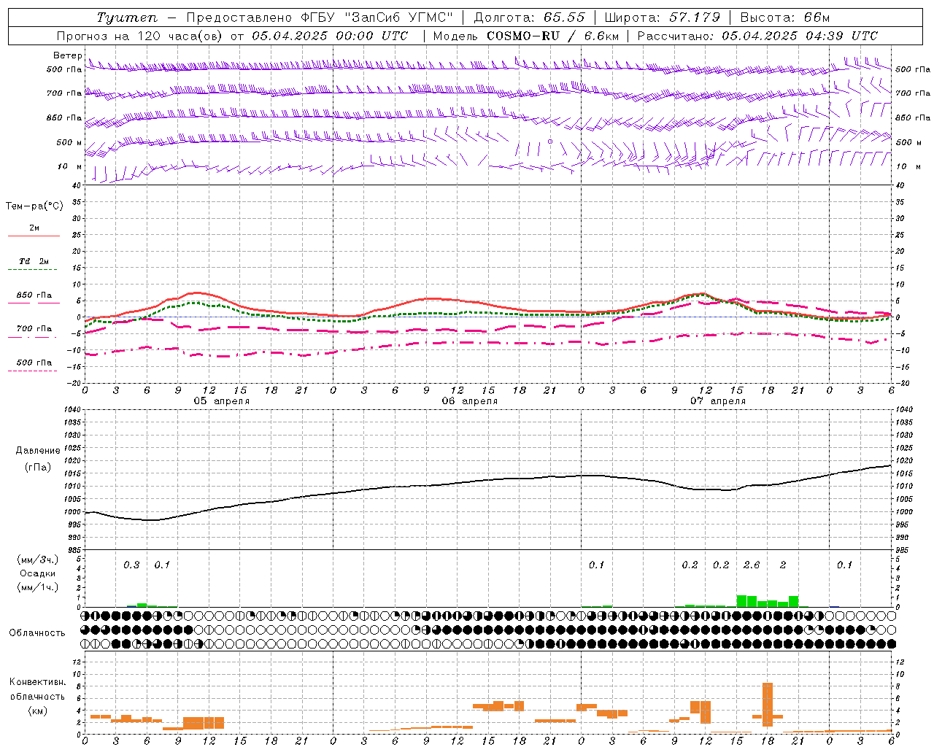Click the "Осадки" precipitation label
The image size is (934, 747).
click(38, 573)
